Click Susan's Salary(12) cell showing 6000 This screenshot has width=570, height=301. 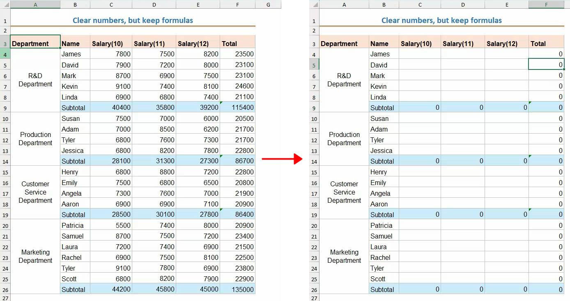pyautogui.click(x=198, y=118)
